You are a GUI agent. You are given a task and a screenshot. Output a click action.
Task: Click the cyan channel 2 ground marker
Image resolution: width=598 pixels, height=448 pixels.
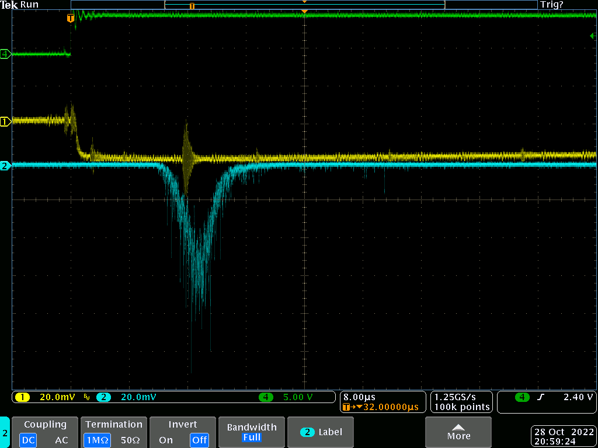[x=5, y=166]
